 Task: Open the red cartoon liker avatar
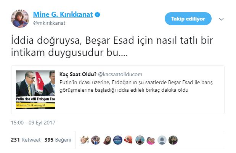coord(129,140)
